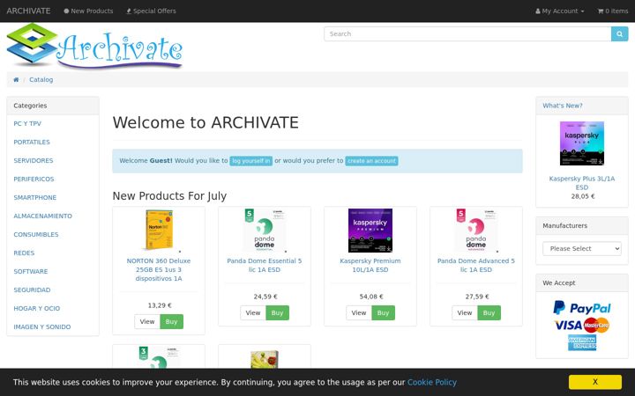Open the Archivate logo image
This screenshot has width=635, height=396.
tap(94, 46)
